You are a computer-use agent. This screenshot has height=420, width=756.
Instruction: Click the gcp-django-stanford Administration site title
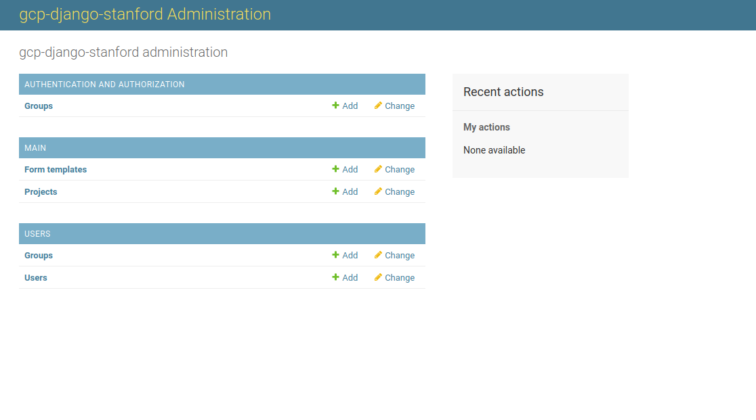pos(145,14)
